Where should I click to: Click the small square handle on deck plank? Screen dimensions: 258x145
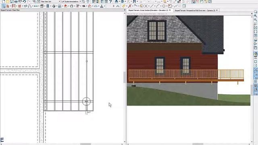click(87, 61)
